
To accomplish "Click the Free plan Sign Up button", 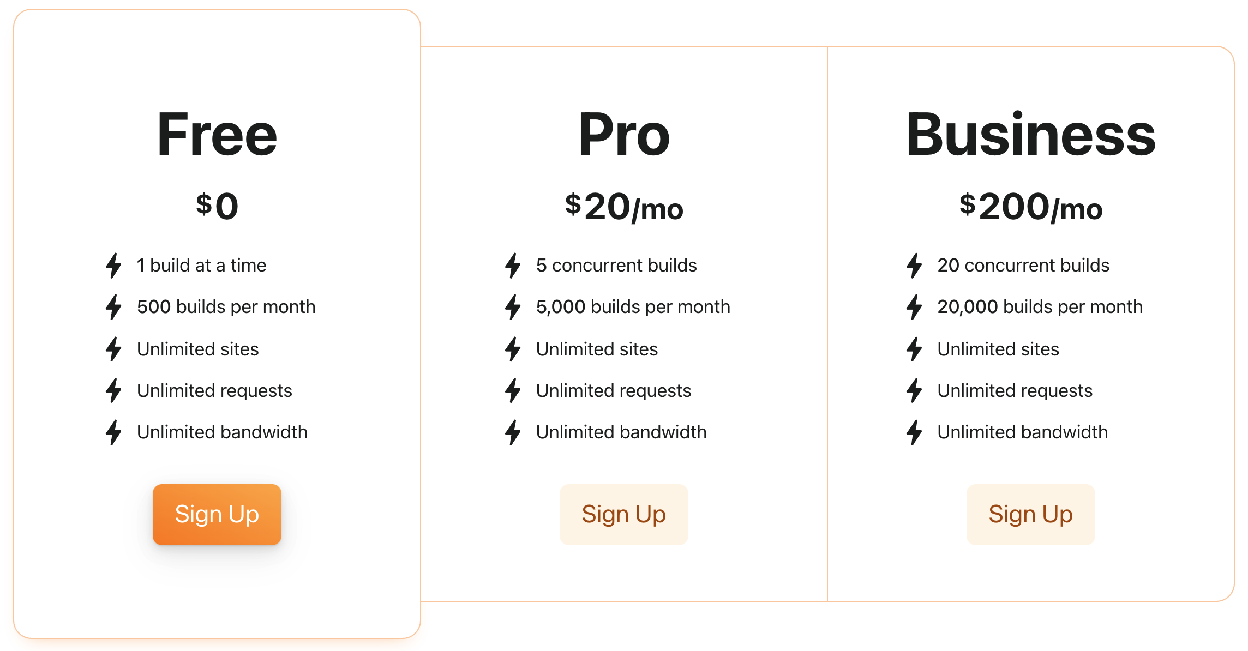I will tap(217, 514).
